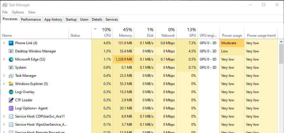Expand the Microsoft Edge process group

click(4, 59)
